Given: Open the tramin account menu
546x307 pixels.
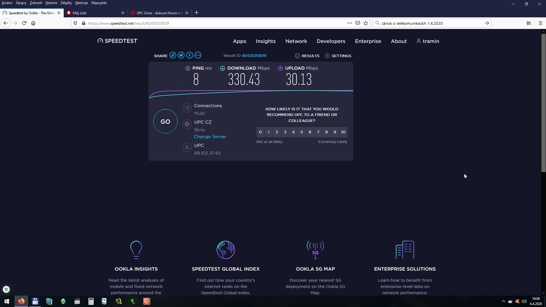Looking at the screenshot, I should click(428, 41).
